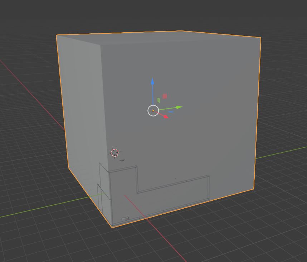Click the red plane handle of gizmo

165,96
